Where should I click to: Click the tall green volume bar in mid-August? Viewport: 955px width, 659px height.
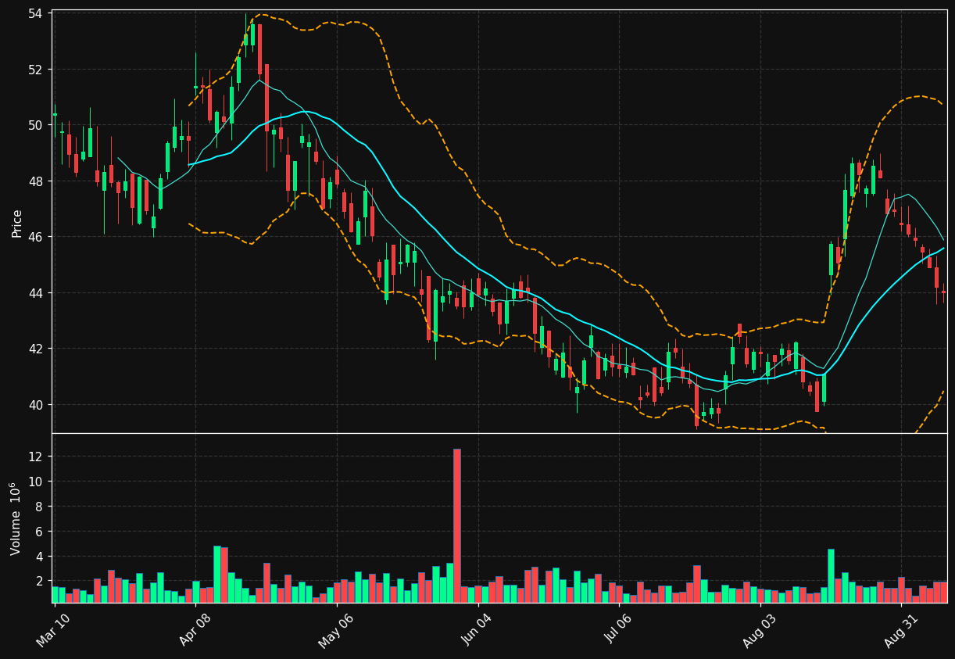[x=832, y=576]
